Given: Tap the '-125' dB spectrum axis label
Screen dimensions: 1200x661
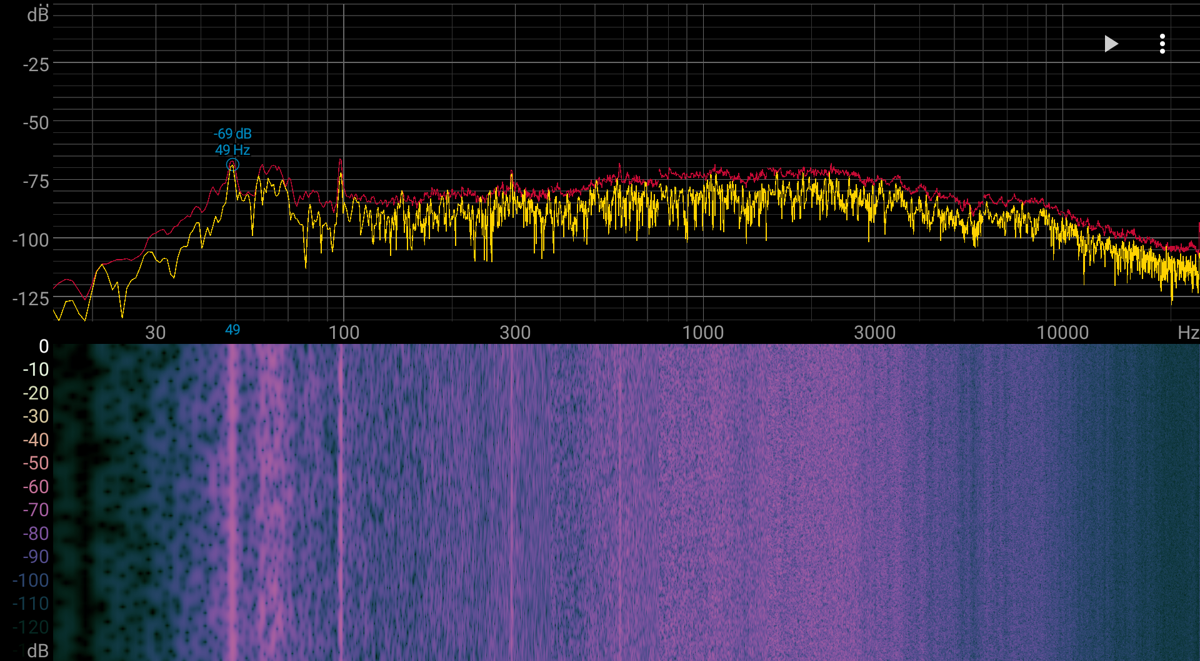Looking at the screenshot, I should pyautogui.click(x=31, y=298).
